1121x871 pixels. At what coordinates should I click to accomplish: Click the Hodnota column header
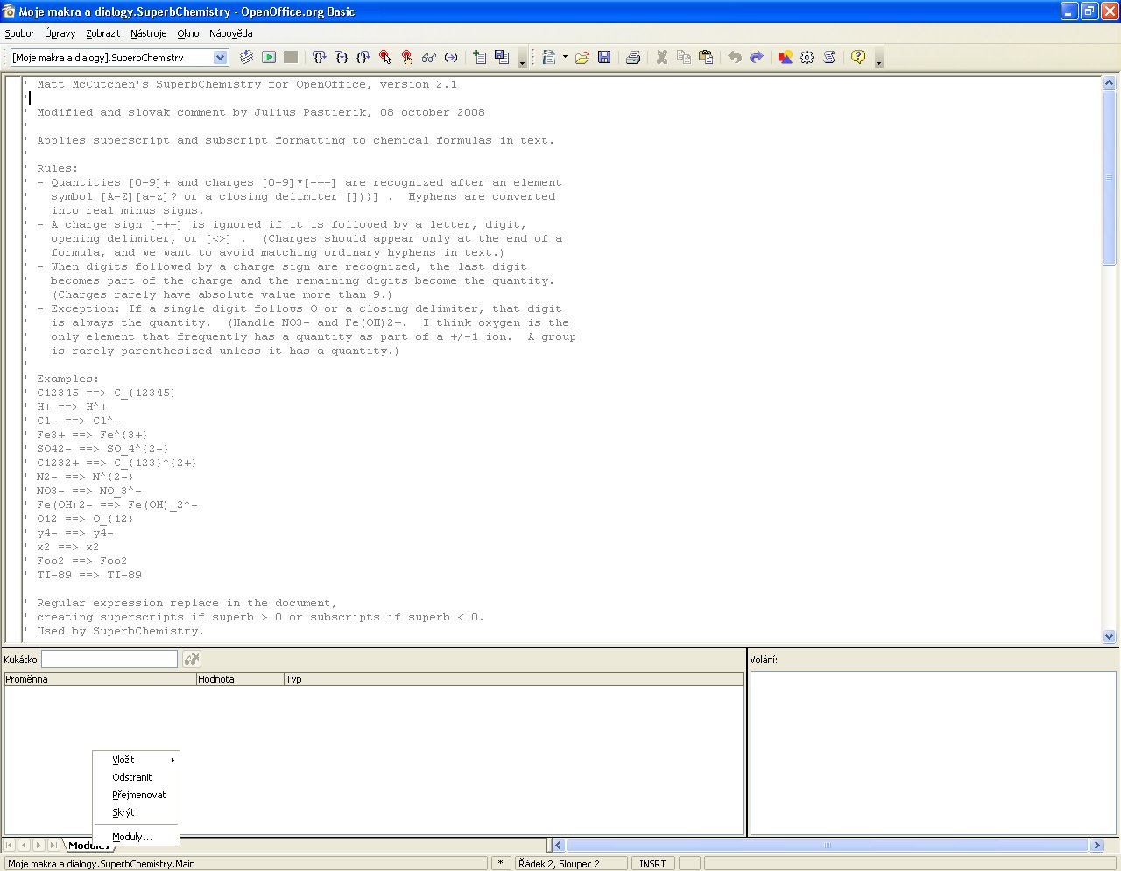click(240, 679)
